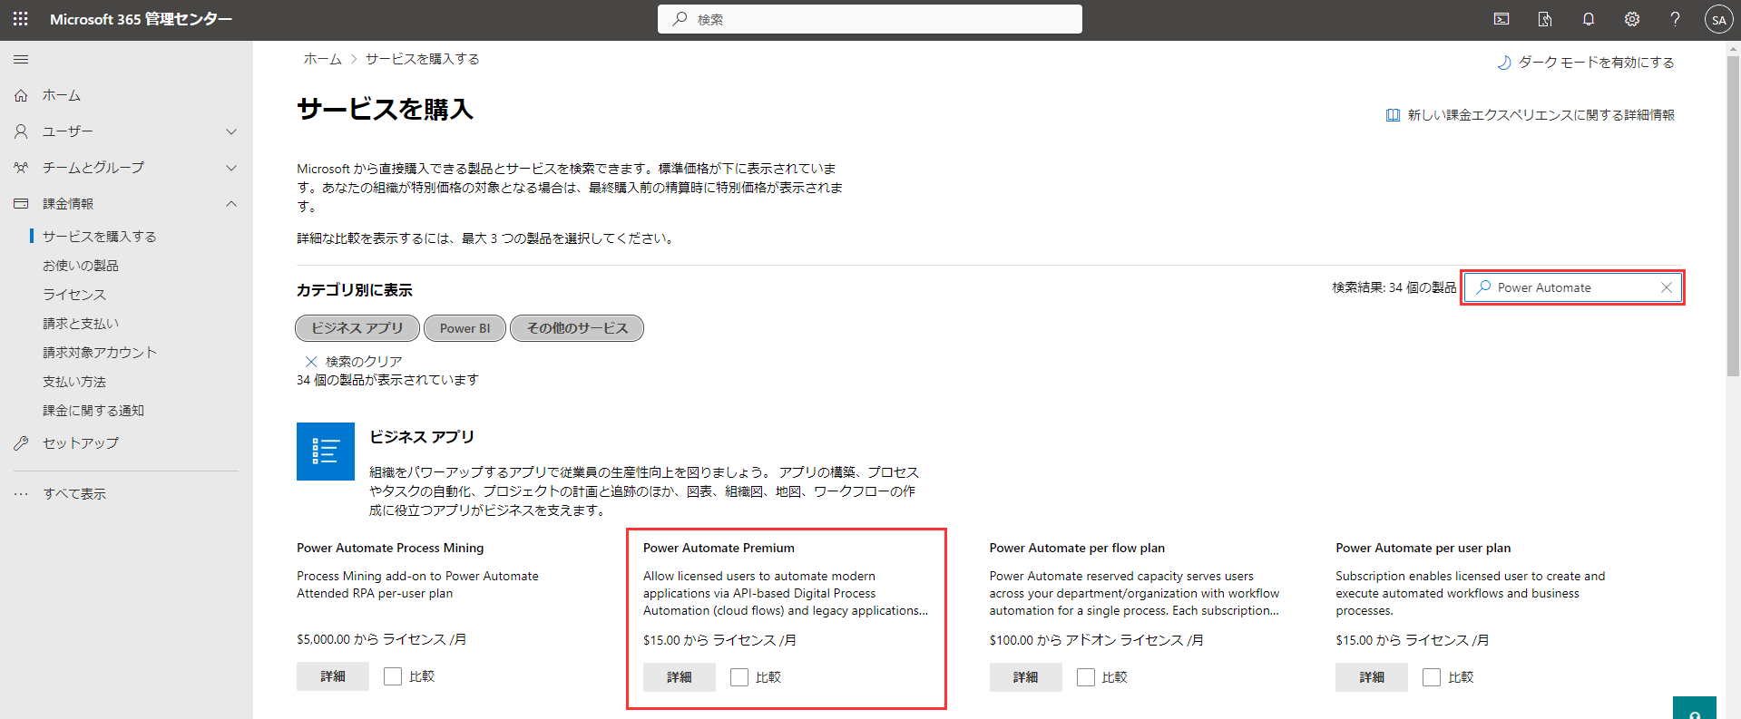1741x719 pixels.
Task: Check 比較 for Power Automate per user plan
Action: click(x=1432, y=677)
